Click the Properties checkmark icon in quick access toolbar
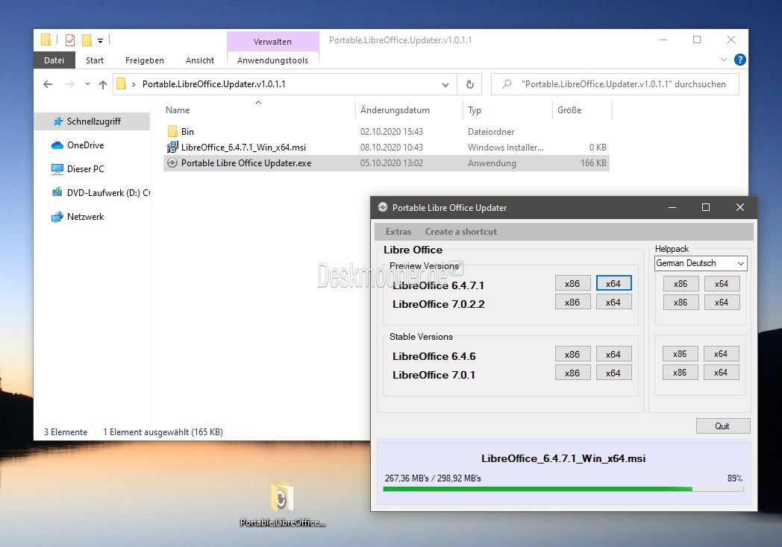The image size is (782, 547). coord(70,39)
